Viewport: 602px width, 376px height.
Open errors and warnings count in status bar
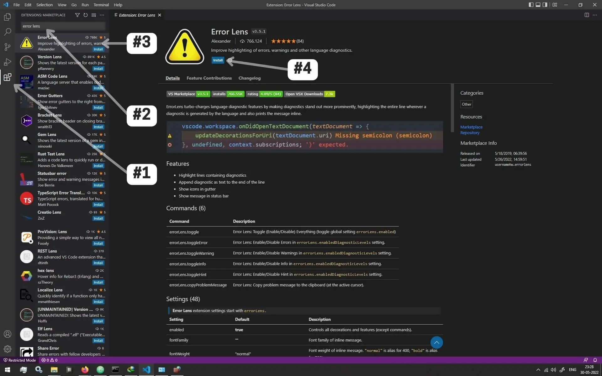50,360
